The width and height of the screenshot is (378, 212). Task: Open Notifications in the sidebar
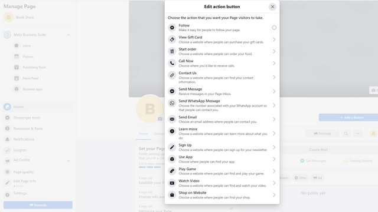(x=24, y=140)
